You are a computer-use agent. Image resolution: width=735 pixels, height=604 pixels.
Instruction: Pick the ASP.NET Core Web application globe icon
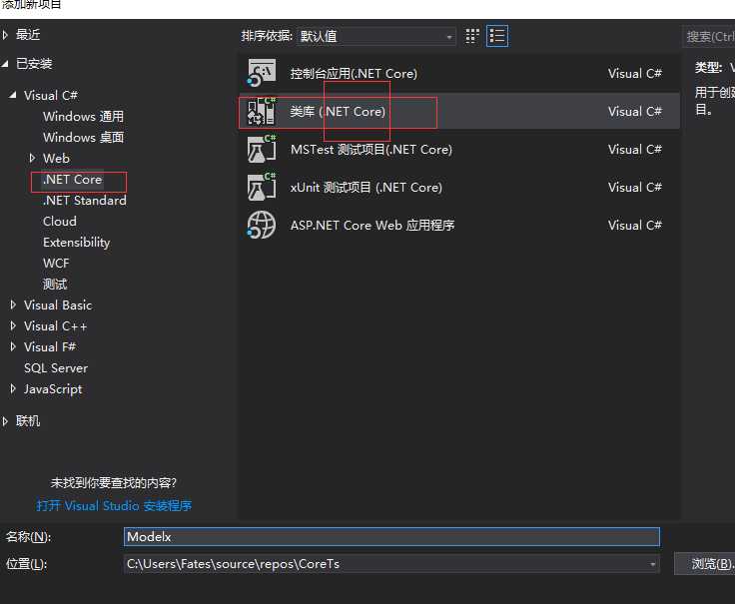261,225
